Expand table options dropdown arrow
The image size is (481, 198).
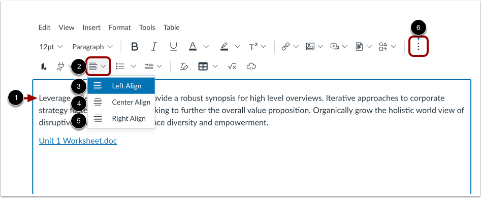click(215, 66)
